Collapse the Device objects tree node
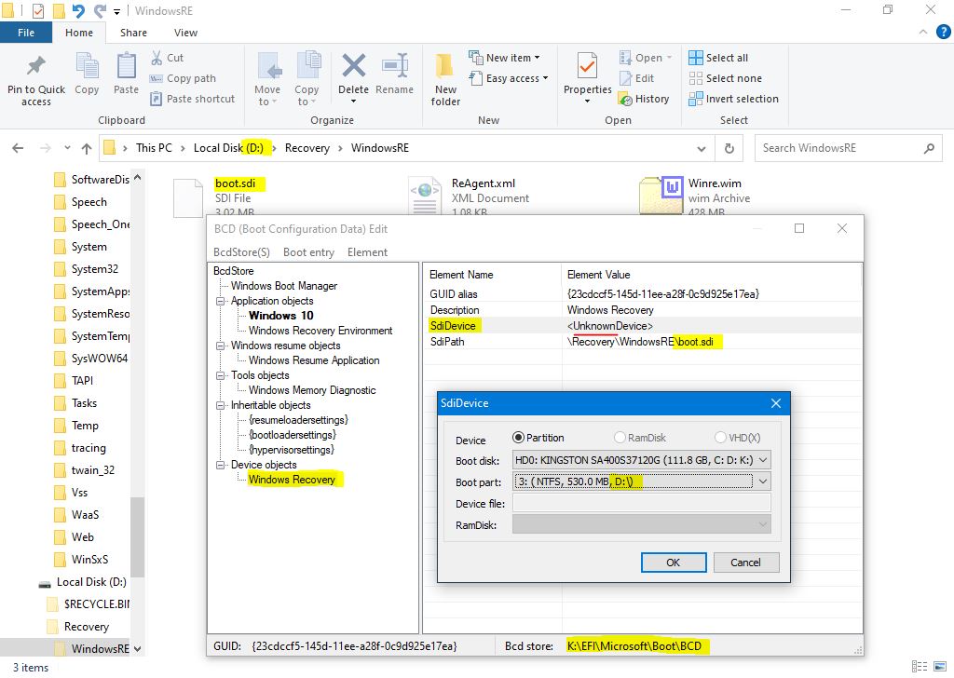Image resolution: width=954 pixels, height=678 pixels. click(222, 465)
